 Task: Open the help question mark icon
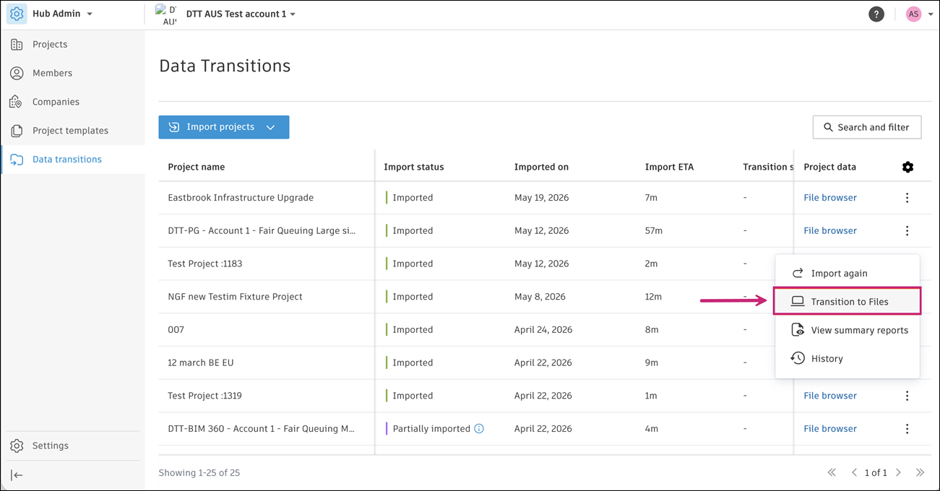[x=876, y=14]
